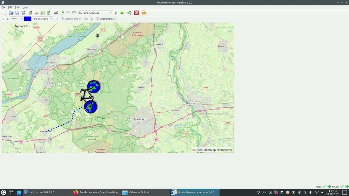
Task: Click the bike-earth vehicle on the map
Action: coord(90,97)
